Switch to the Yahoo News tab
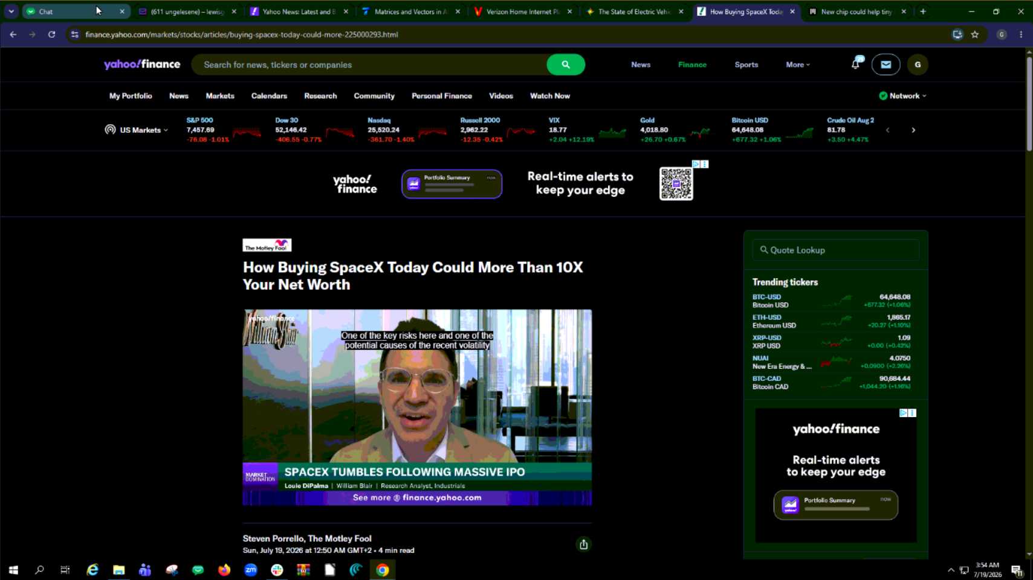The width and height of the screenshot is (1033, 580). click(x=298, y=11)
